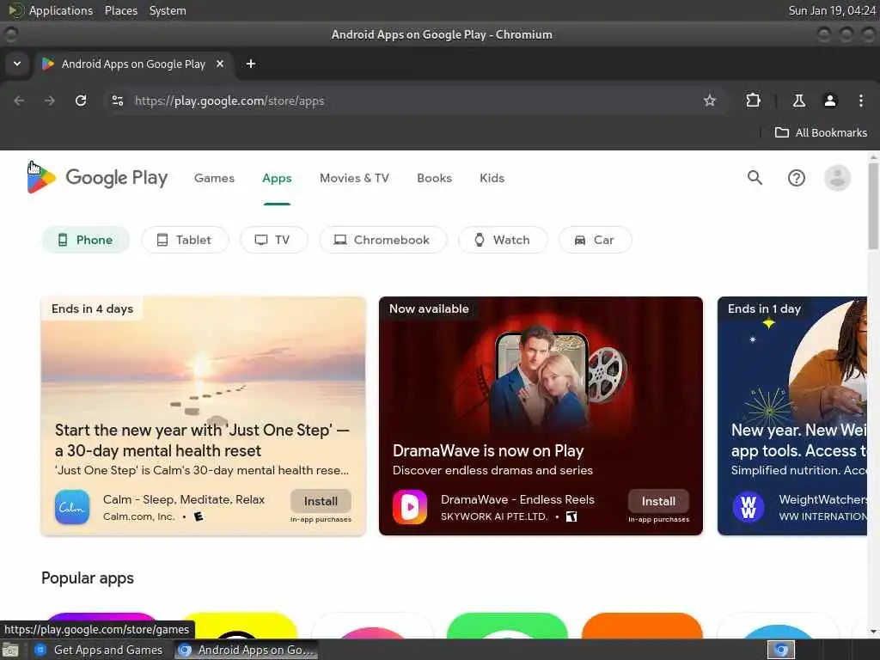Install the DramaWave app
880x660 pixels.
coord(658,501)
